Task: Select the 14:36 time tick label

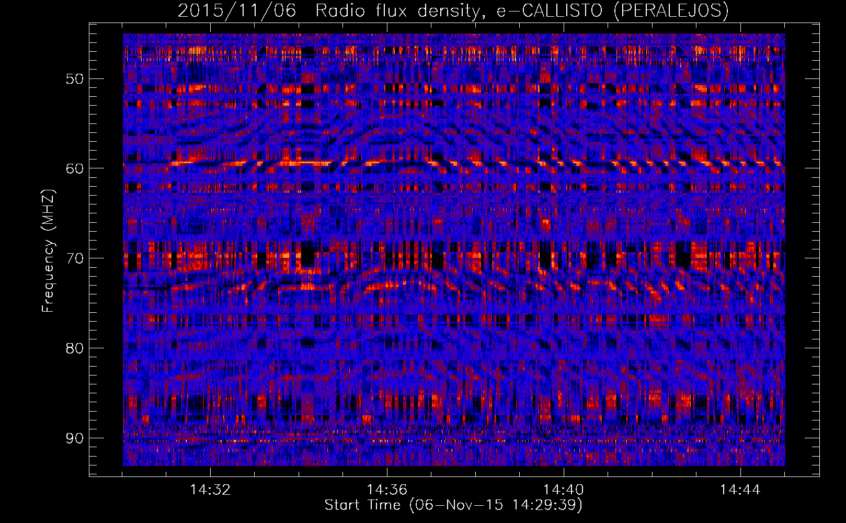Action: pyautogui.click(x=387, y=490)
